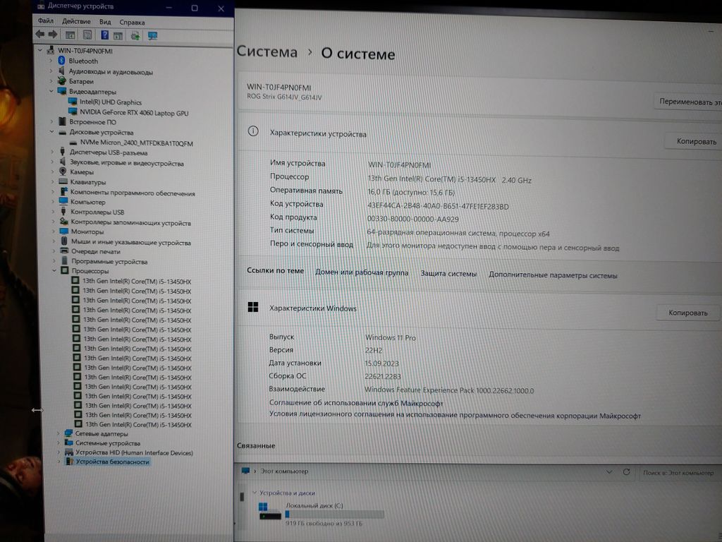Open the address bar history dropdown in Explorer
722x542 pixels.
pyautogui.click(x=608, y=472)
